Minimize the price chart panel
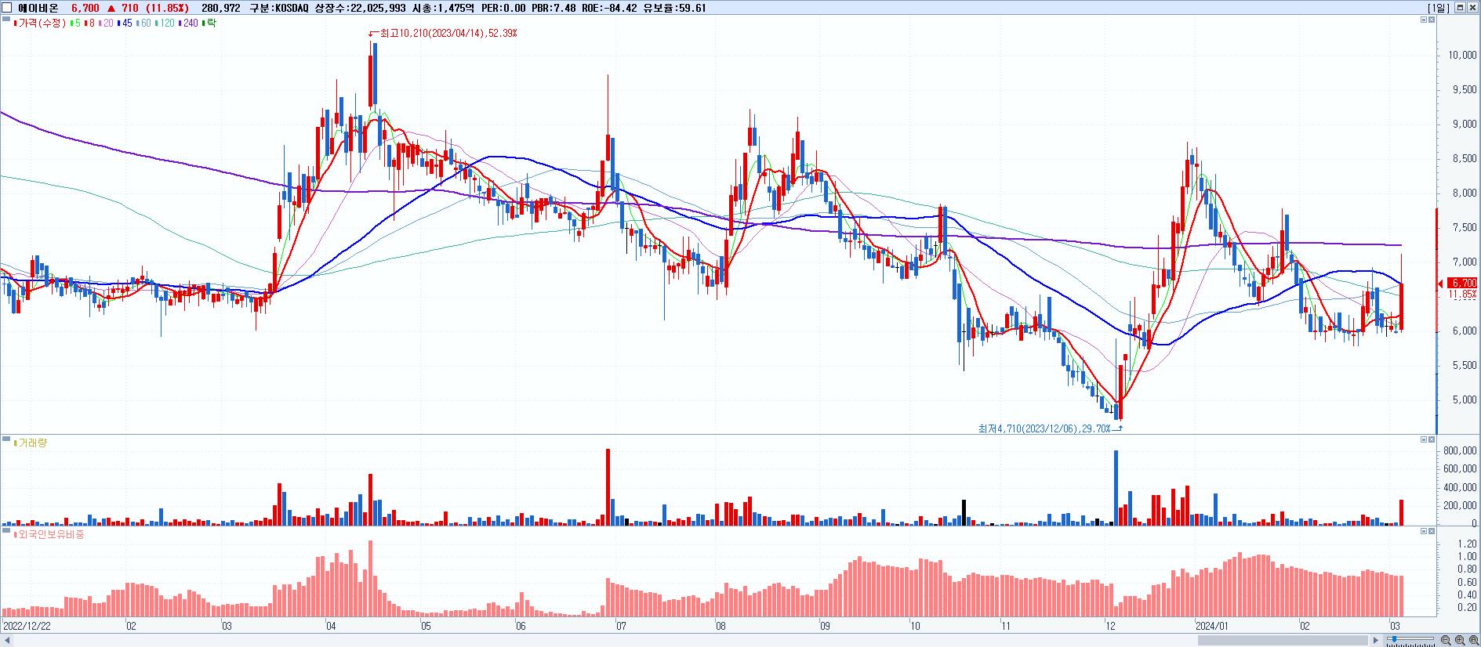 (1424, 20)
